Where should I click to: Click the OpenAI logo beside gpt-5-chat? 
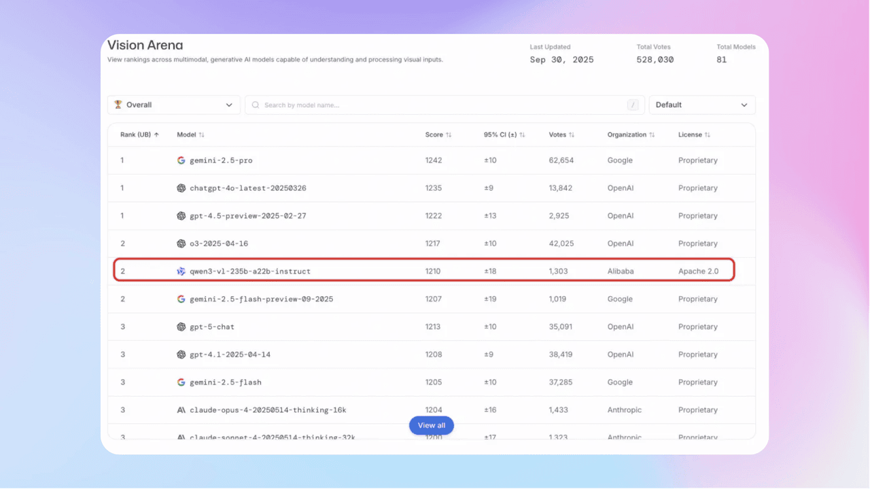[x=181, y=327]
